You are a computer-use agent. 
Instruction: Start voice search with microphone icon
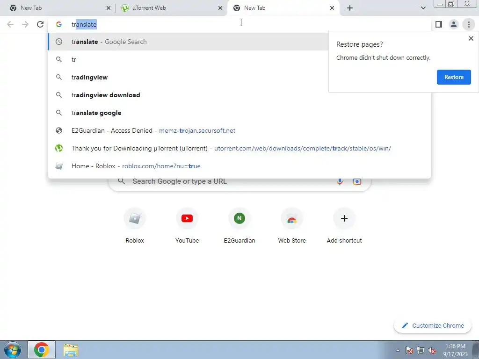340,181
